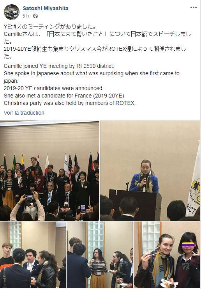The width and height of the screenshot is (201, 289).
Task: Click the smartphone held up in group photo
Action: coord(30,197)
